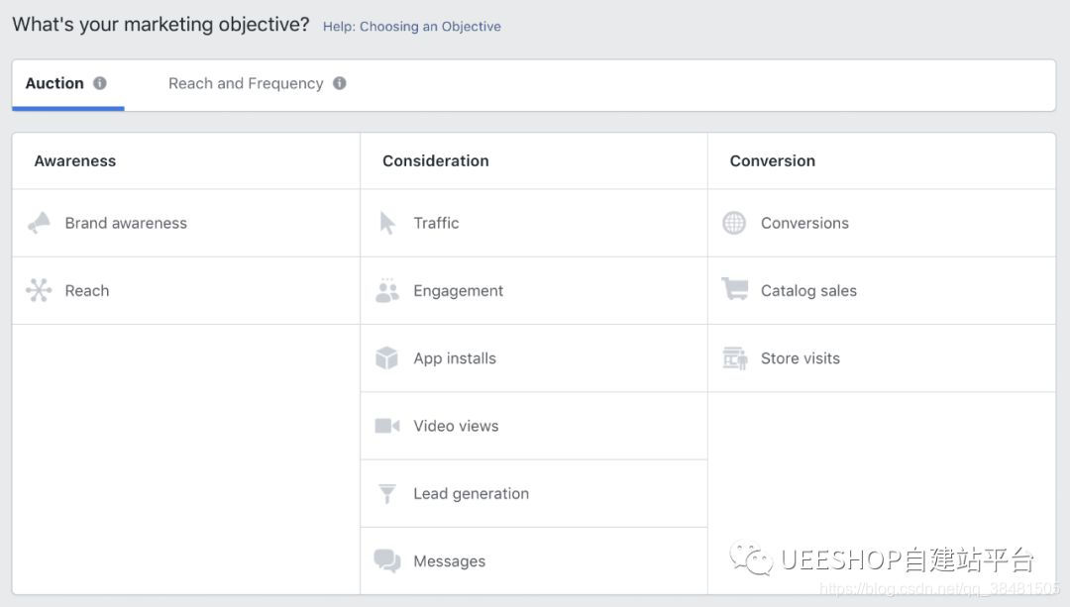Pick the App installs objective
The height and width of the screenshot is (607, 1070).
point(534,358)
